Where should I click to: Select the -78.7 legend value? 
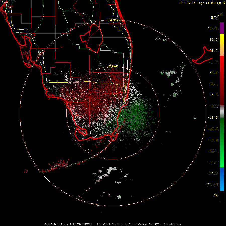(213, 162)
